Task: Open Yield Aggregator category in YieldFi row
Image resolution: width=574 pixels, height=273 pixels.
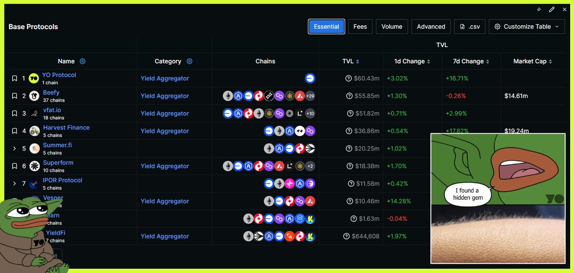Action: point(165,236)
